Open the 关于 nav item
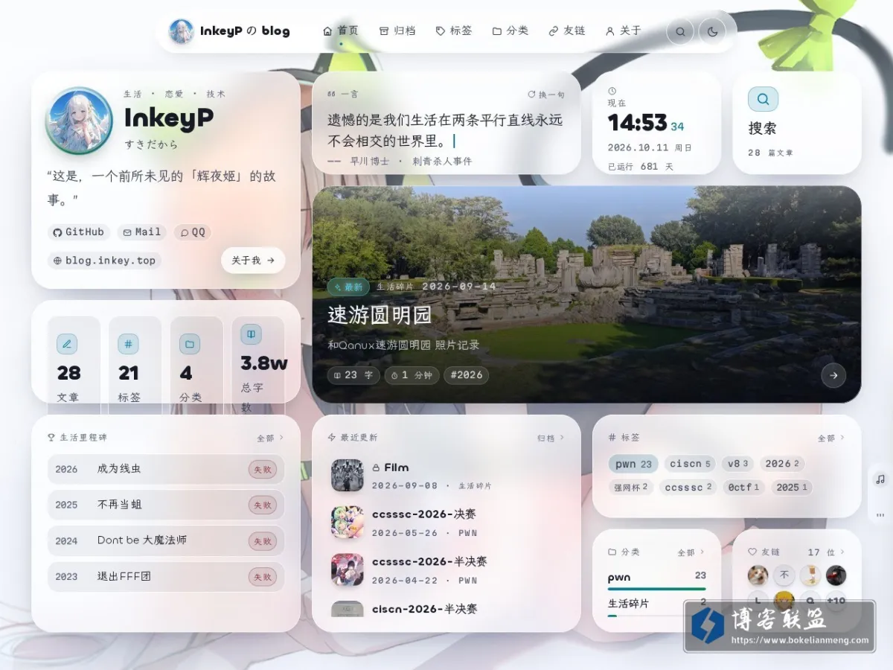The image size is (893, 670). 624,31
